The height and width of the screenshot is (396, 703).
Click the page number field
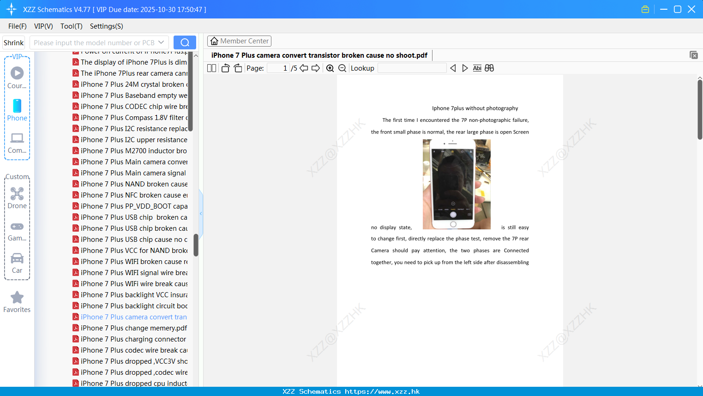(x=278, y=68)
